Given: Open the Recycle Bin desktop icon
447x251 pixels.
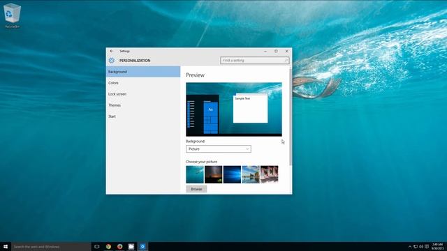Looking at the screenshot, I should [x=12, y=15].
